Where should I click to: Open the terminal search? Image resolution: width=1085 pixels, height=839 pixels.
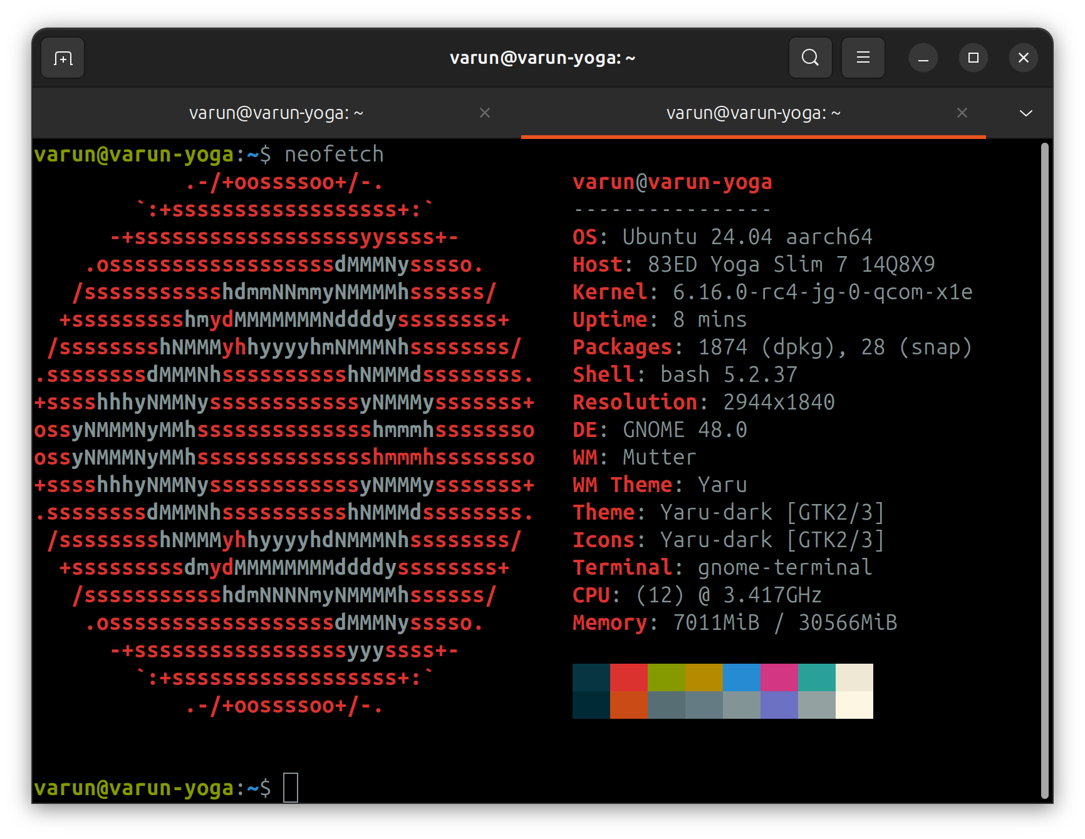810,58
